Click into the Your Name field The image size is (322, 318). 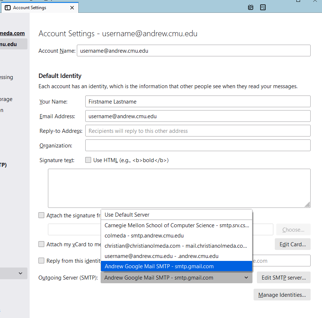click(198, 101)
